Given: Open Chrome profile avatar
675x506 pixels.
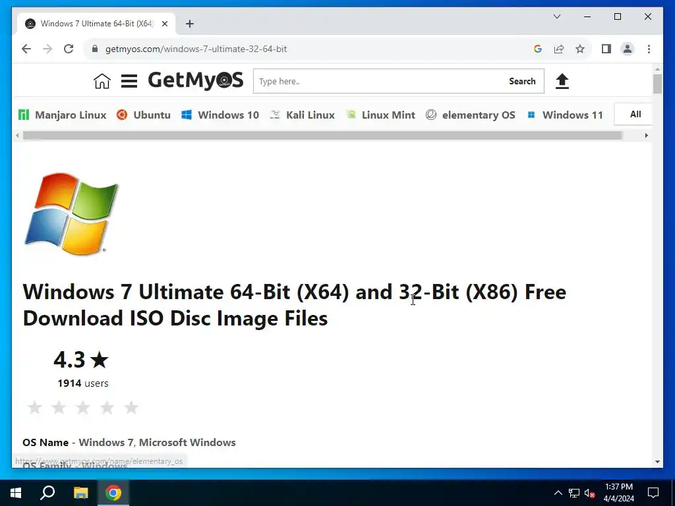Looking at the screenshot, I should click(x=628, y=49).
